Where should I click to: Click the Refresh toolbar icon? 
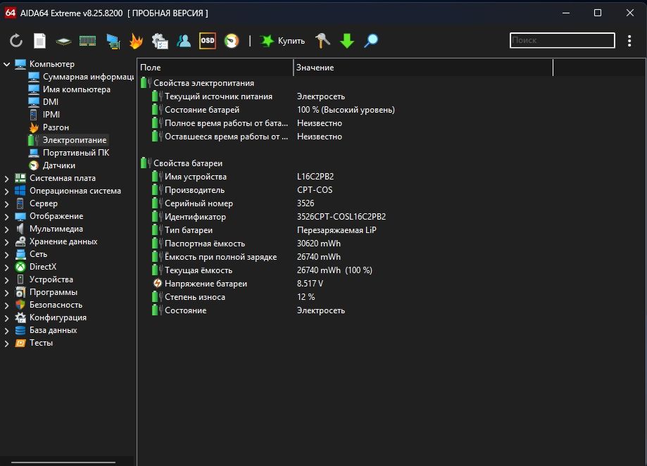[x=16, y=40]
